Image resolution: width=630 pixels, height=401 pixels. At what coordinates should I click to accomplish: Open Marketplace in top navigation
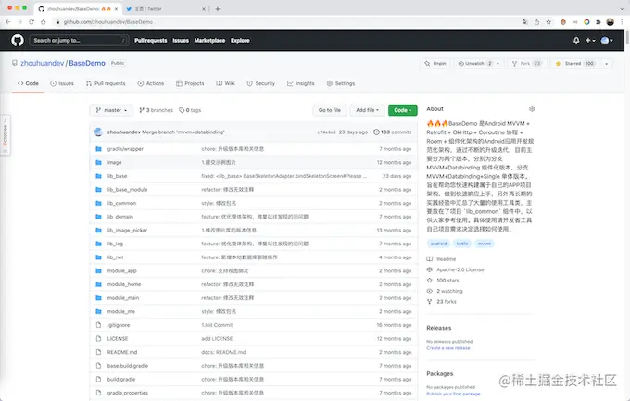tap(209, 40)
